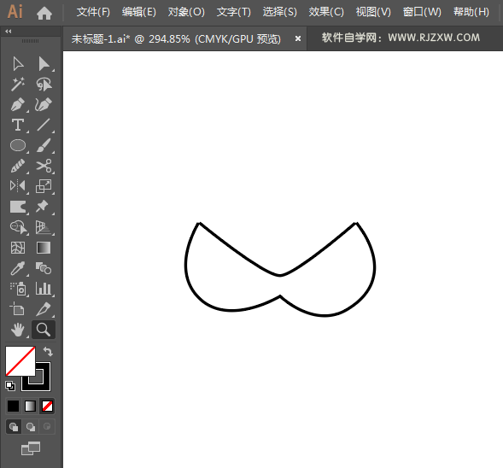The image size is (503, 468).
Task: Switch to the Hand tool
Action: pos(18,330)
